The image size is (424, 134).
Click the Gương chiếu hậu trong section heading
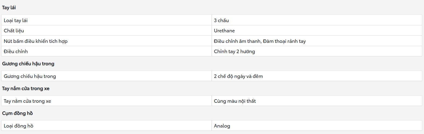pyautogui.click(x=28, y=64)
